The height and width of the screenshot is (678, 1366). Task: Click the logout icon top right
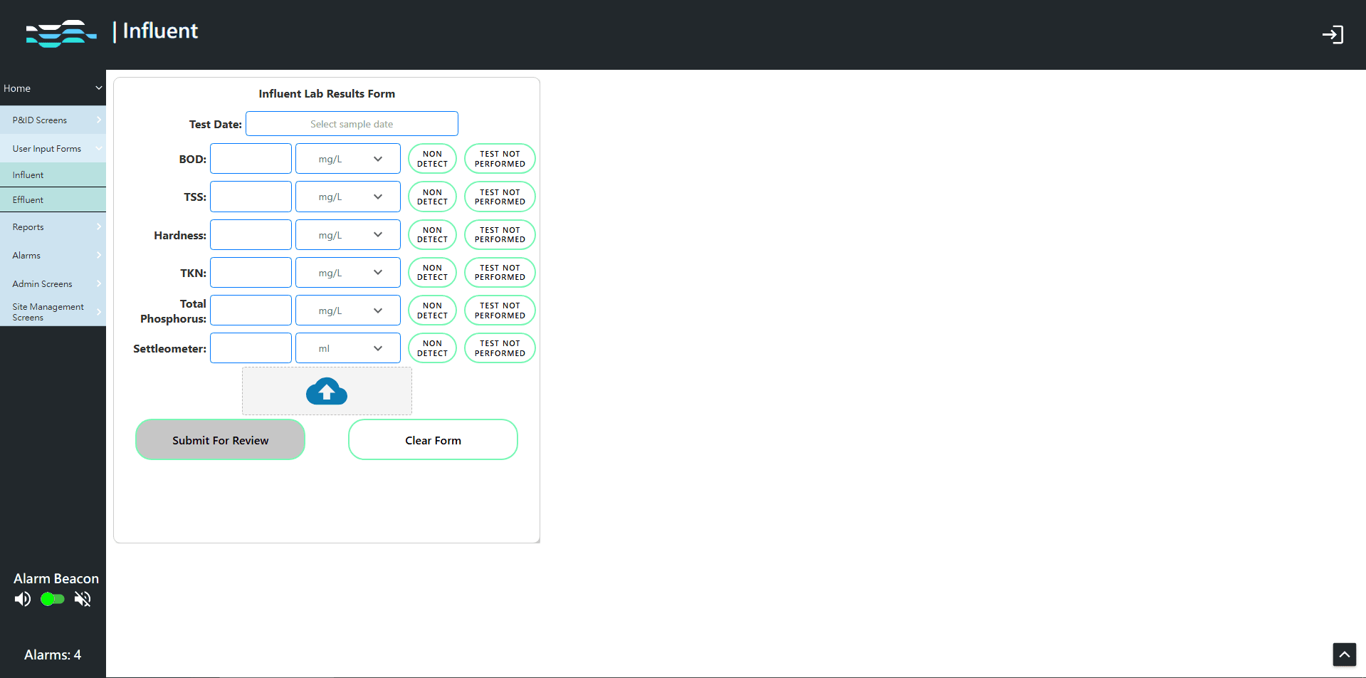click(x=1333, y=34)
